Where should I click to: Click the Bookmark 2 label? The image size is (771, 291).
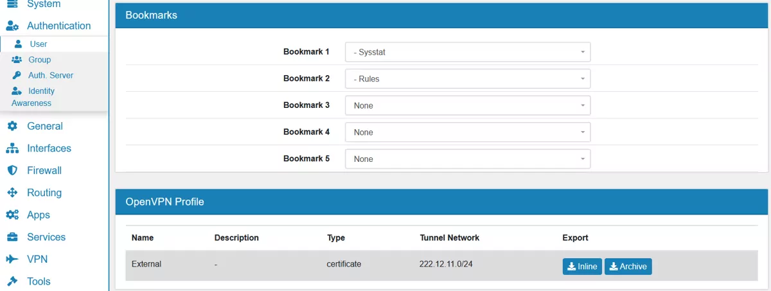pyautogui.click(x=306, y=78)
